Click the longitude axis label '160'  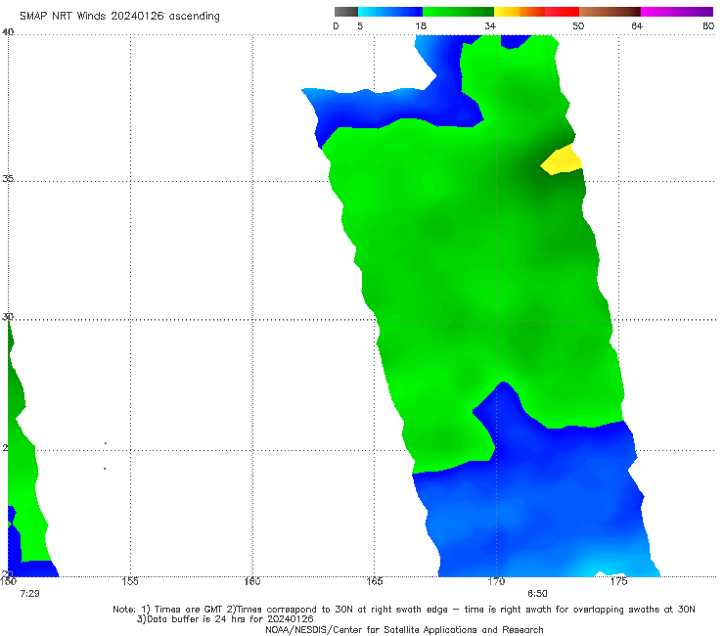252,581
